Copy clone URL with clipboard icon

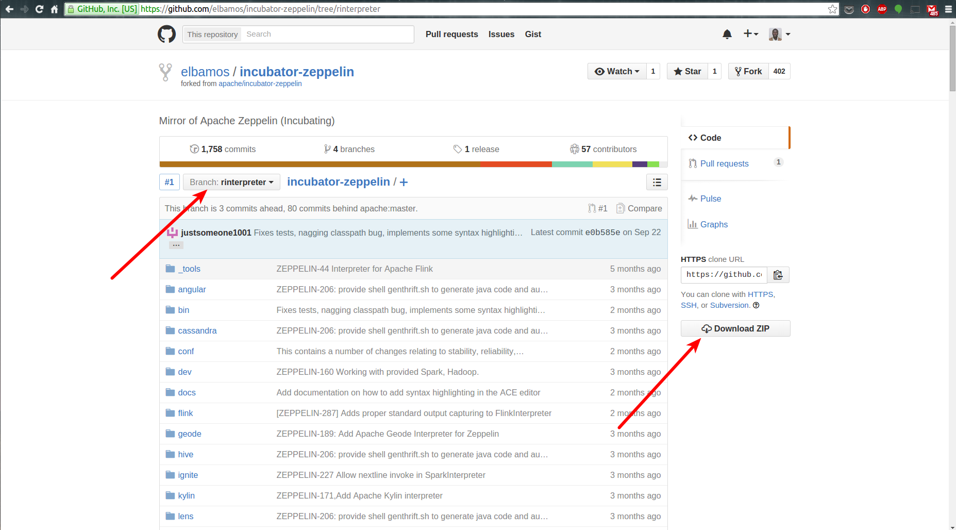point(778,275)
